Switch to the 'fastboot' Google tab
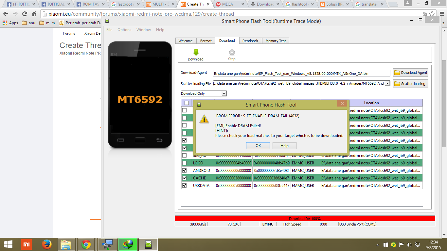Viewport: 447px width, 251px height. [125, 4]
